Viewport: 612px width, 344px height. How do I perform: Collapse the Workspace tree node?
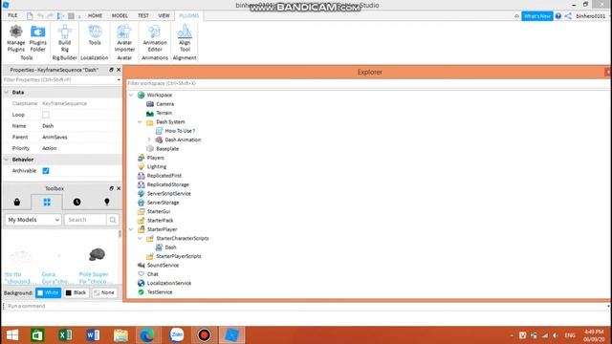(131, 96)
